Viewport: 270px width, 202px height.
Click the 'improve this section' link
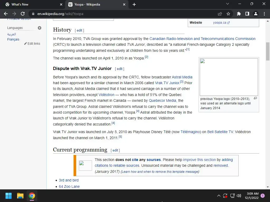[199, 160]
